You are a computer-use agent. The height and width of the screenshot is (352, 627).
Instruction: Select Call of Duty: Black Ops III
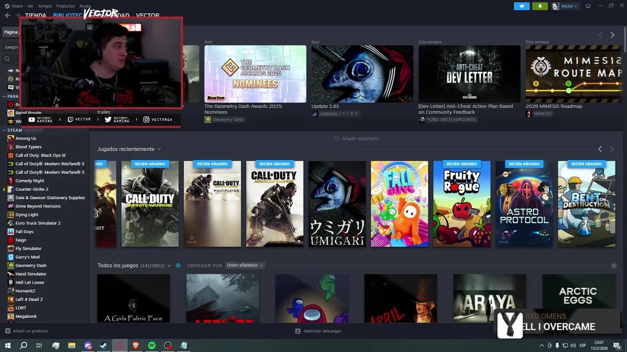coord(40,155)
